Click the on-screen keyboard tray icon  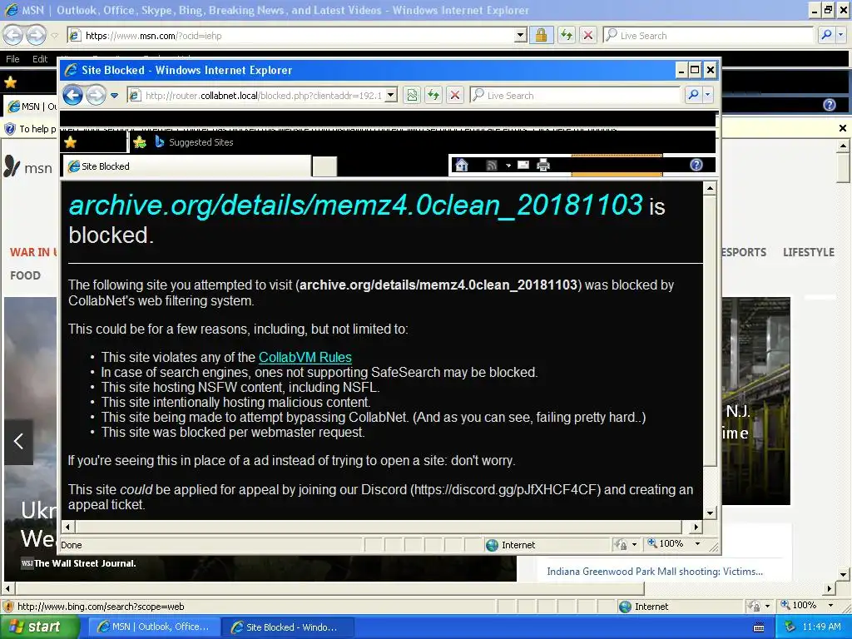point(759,627)
